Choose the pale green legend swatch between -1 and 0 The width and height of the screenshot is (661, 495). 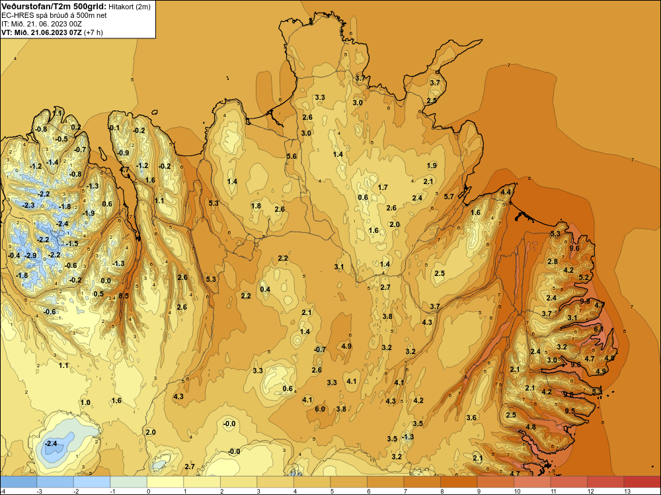pos(128,482)
